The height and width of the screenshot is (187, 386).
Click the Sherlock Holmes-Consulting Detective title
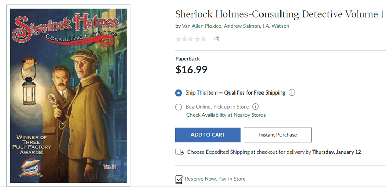[279, 14]
